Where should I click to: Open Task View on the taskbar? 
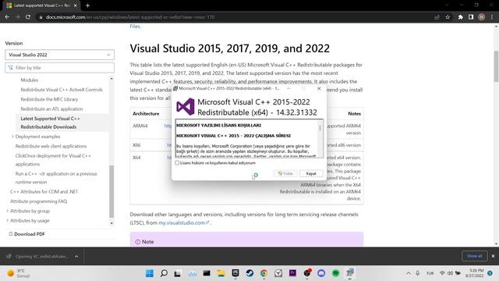click(x=178, y=273)
